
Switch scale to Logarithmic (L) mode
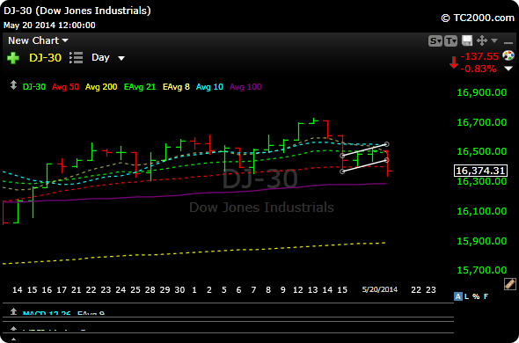coord(467,296)
